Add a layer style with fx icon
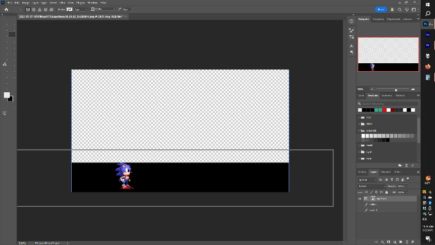 (383, 242)
